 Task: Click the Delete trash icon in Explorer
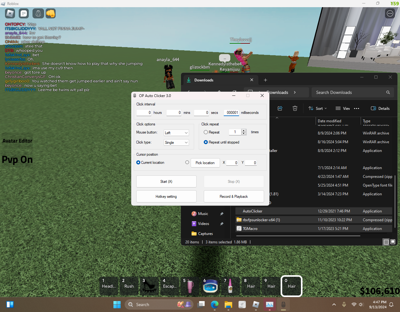[295, 108]
